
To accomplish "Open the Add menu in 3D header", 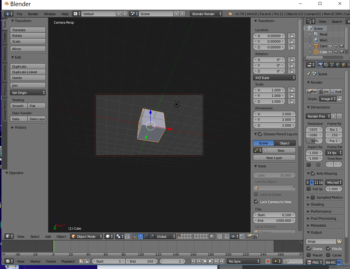I will [x=48, y=236].
